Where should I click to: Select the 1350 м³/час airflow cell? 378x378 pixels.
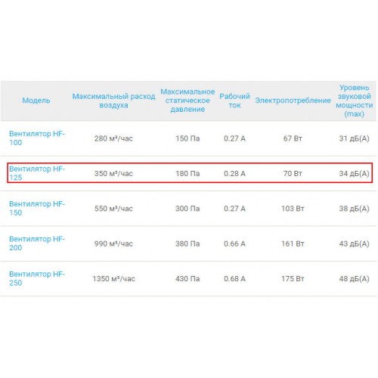113,278
